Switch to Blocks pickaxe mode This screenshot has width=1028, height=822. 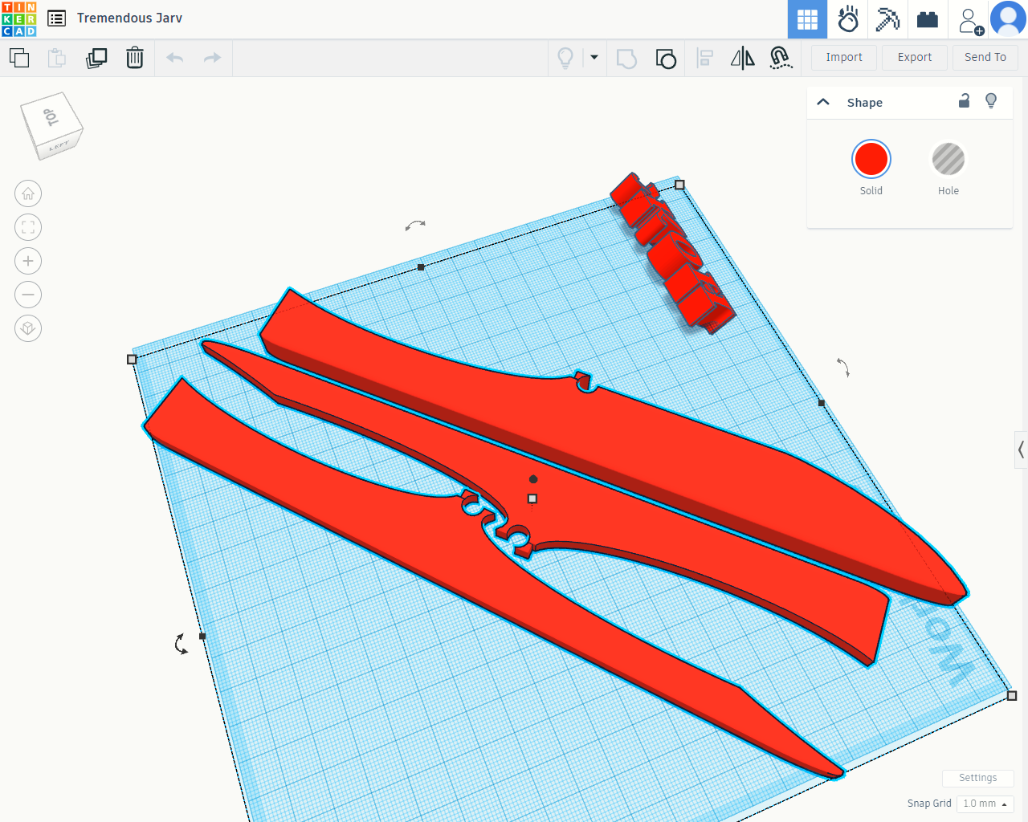click(887, 19)
